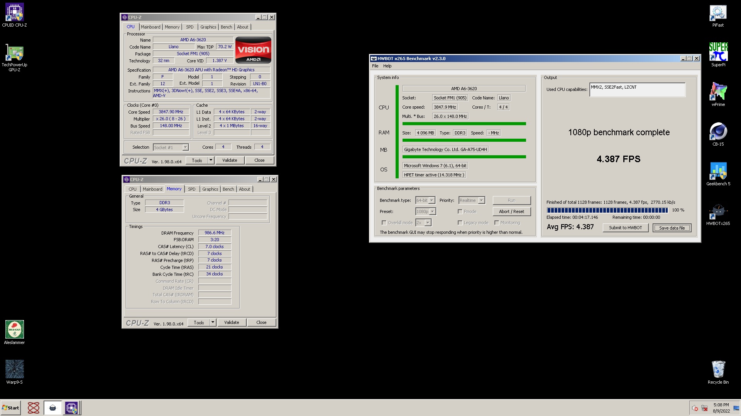Toggle the Monitoring checkbox
The width and height of the screenshot is (741, 416).
click(497, 223)
